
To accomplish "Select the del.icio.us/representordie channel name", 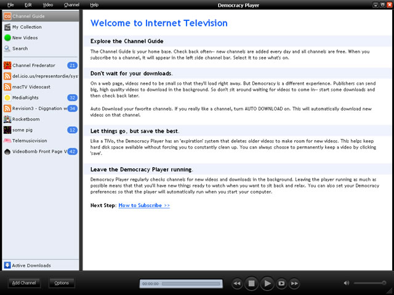I will [45, 76].
